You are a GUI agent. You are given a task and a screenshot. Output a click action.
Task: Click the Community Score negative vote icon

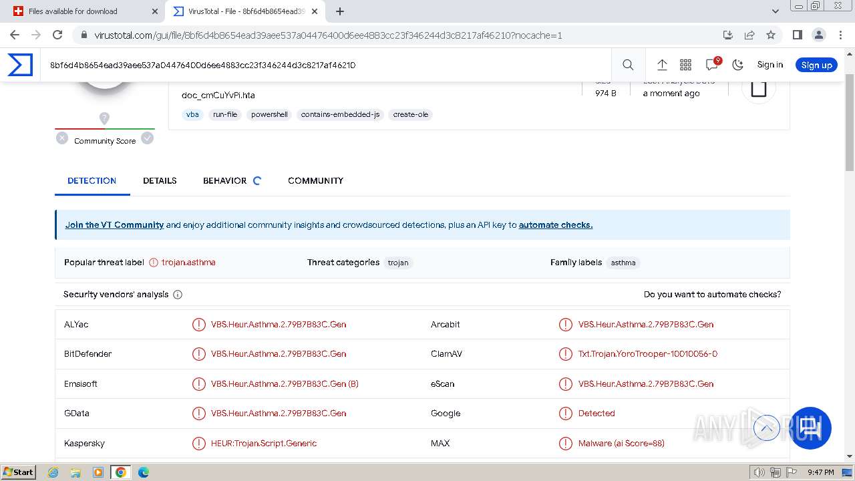pyautogui.click(x=62, y=138)
